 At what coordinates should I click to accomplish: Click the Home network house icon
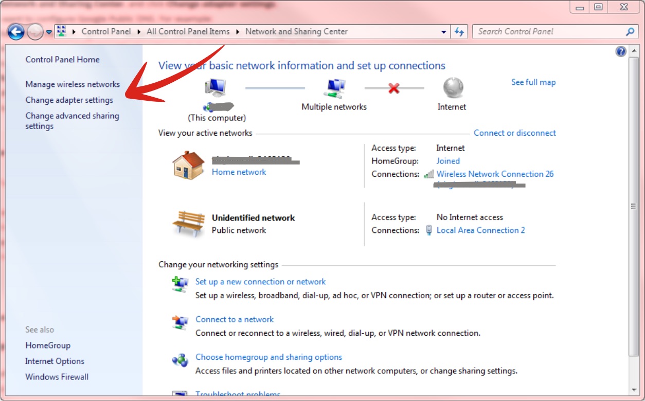click(x=188, y=165)
